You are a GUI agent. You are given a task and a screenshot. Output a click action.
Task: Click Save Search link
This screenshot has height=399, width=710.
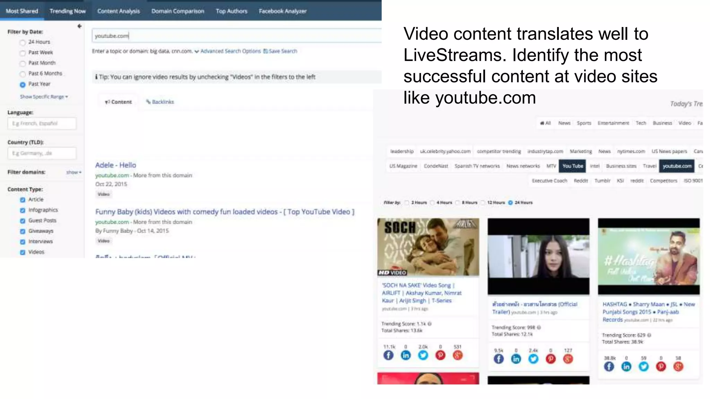(280, 51)
